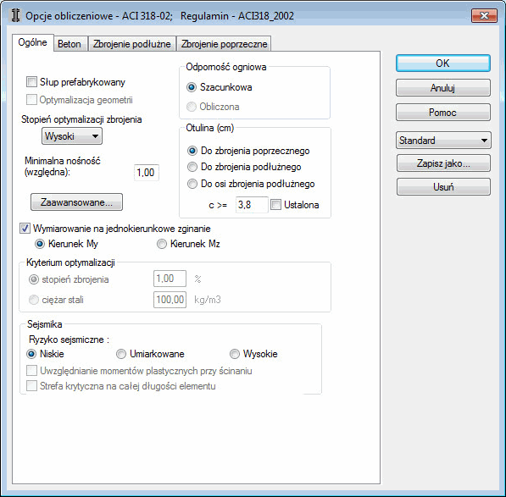
Task: Close the Opcje obliczeniowe dialog
Action: (x=484, y=15)
